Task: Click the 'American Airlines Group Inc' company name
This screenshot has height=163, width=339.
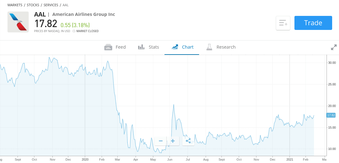Action: [x=84, y=14]
